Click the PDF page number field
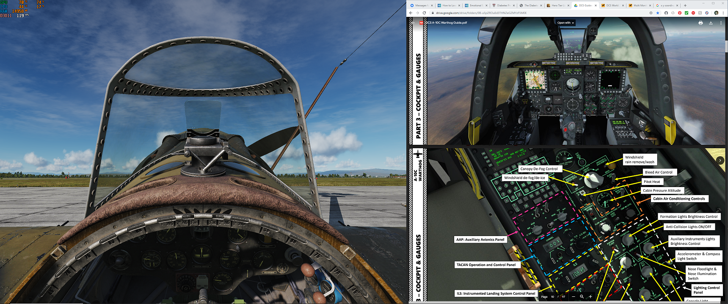This screenshot has height=304, width=728. pyautogui.click(x=553, y=296)
